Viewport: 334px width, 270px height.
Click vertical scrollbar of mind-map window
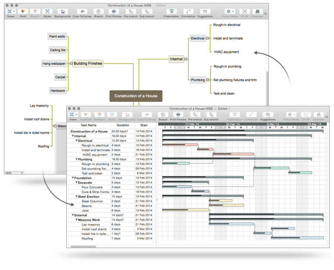coord(267,88)
